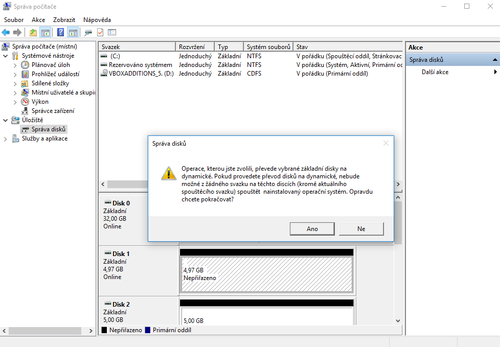This screenshot has width=500, height=347.
Task: Collapse the Správa disků actions header
Action: coord(494,60)
